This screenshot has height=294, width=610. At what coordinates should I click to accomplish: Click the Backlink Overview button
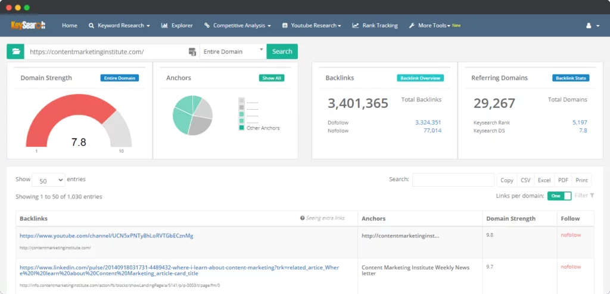pyautogui.click(x=420, y=78)
